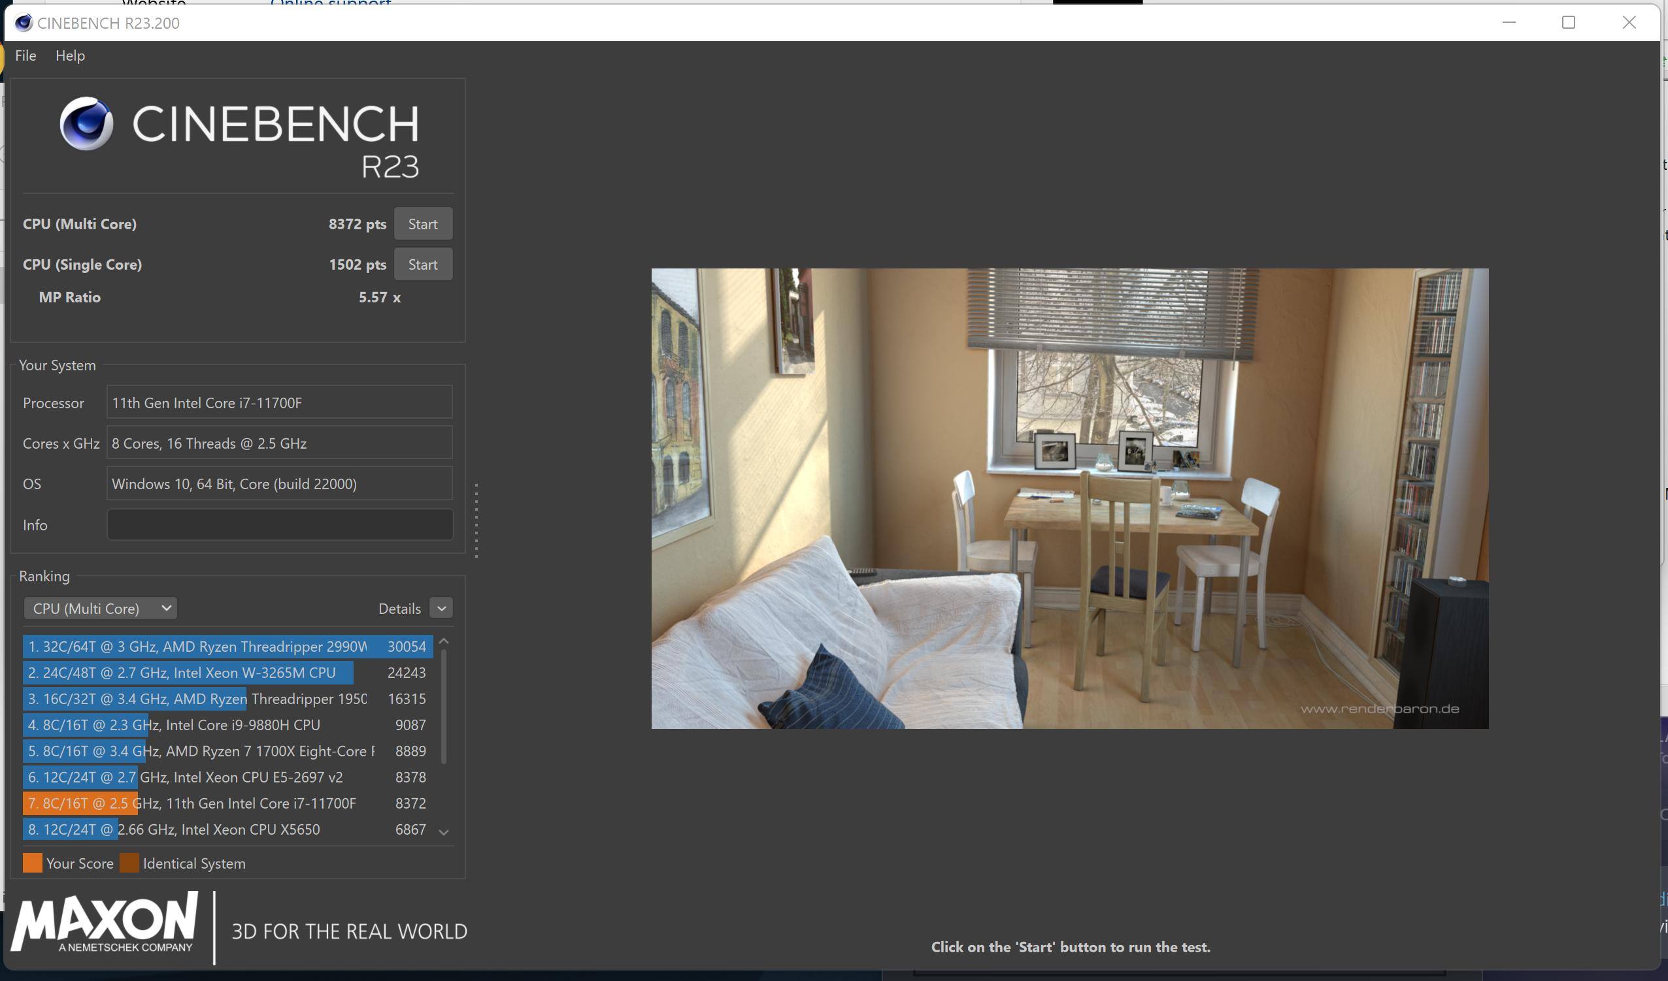Click the vertical dotted panel divider handle

(476, 521)
